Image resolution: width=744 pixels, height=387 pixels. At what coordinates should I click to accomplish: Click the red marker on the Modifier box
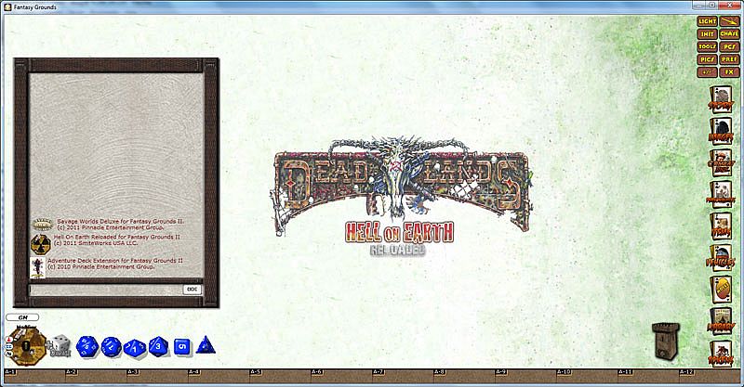[x=8, y=340]
